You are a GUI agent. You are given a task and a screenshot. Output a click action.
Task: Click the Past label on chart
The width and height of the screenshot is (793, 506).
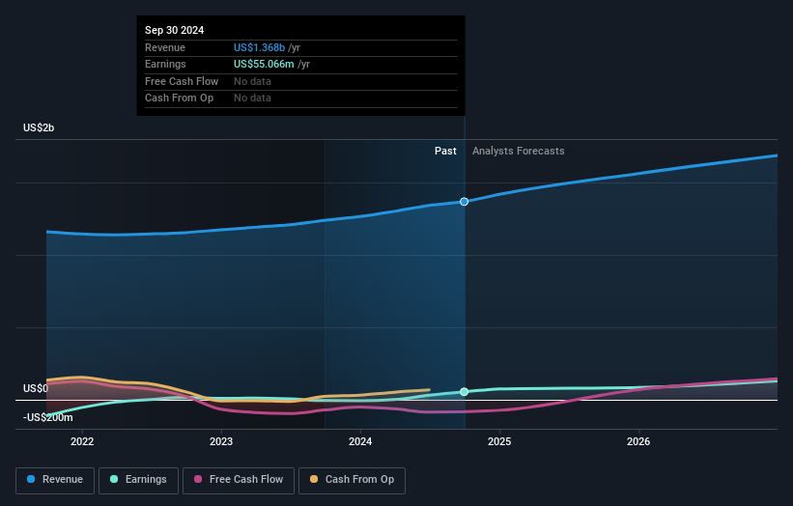click(445, 151)
